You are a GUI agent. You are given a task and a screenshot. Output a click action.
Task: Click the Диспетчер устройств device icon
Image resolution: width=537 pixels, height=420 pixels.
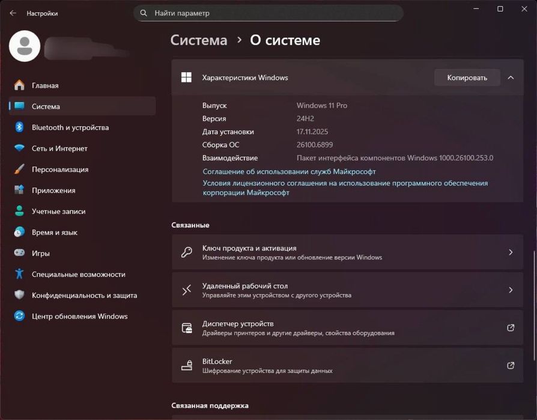coord(187,328)
